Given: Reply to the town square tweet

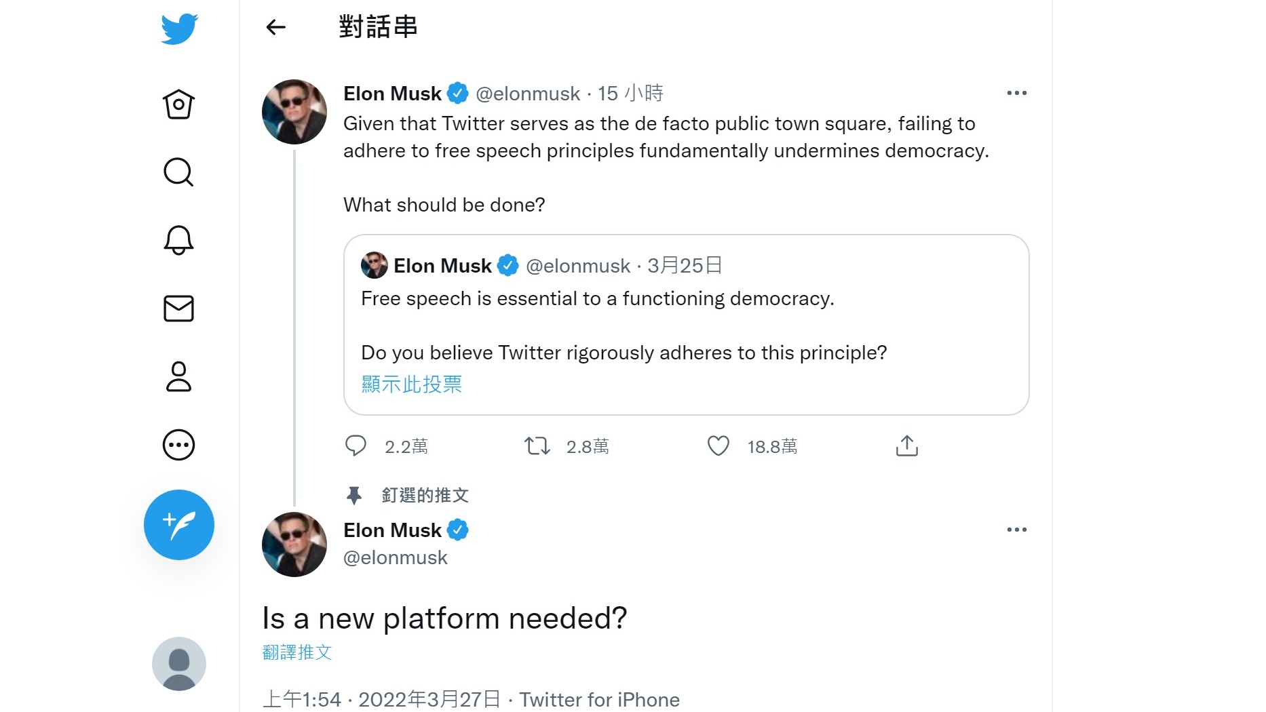Looking at the screenshot, I should (x=356, y=446).
